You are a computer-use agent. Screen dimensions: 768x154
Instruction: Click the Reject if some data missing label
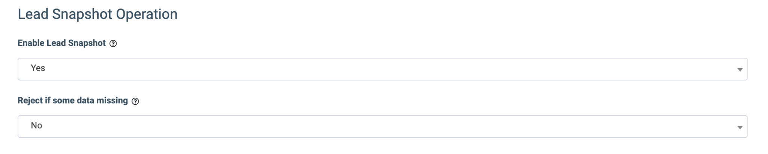[x=73, y=101]
